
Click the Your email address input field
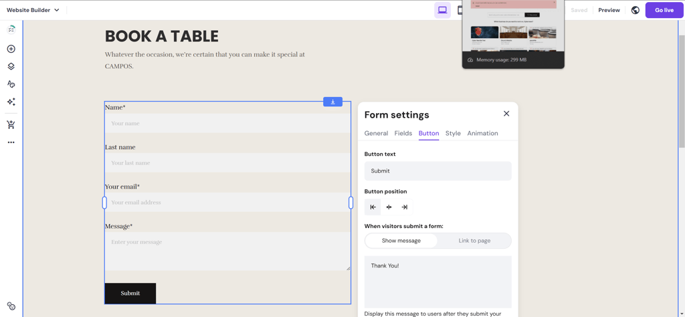[x=227, y=202]
